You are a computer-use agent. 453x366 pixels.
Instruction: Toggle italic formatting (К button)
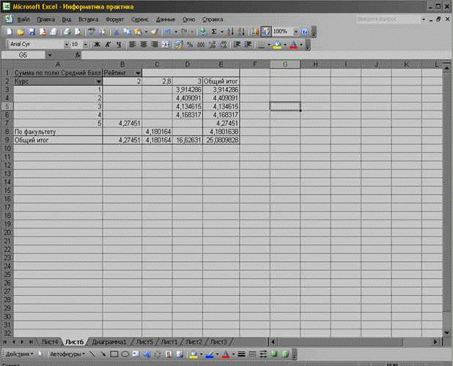click(x=107, y=45)
